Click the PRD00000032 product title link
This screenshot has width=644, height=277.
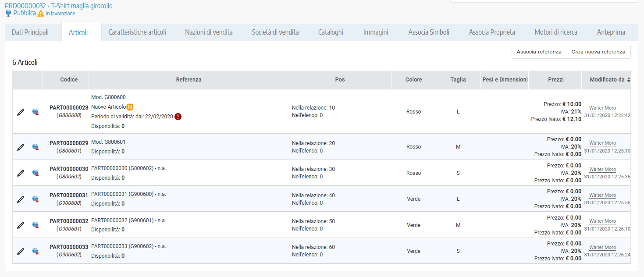tap(59, 6)
